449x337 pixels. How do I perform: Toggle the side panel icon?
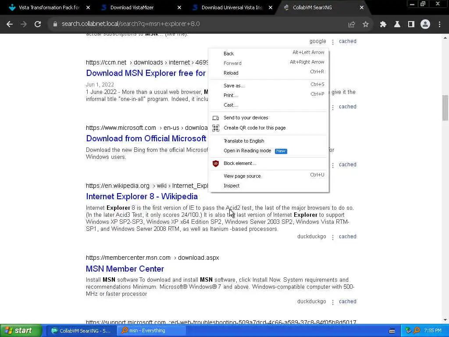tap(411, 25)
